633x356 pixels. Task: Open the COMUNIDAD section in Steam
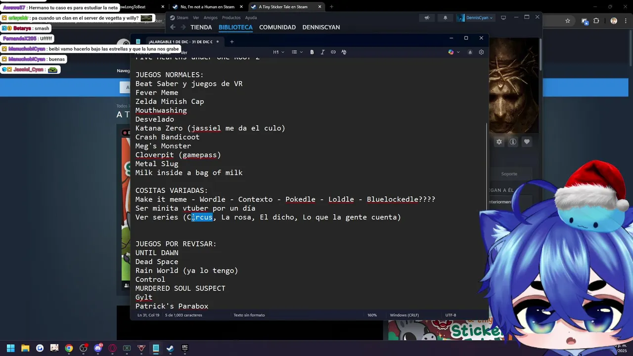277,27
